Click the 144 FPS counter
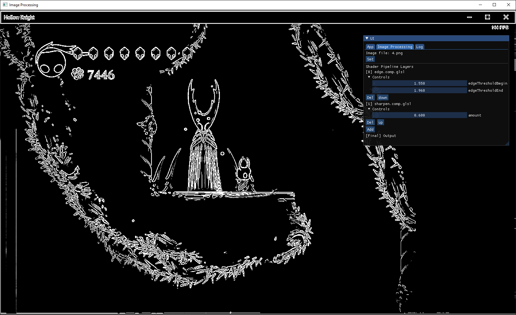516x315 pixels. (500, 28)
